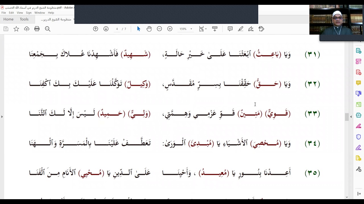Screen dimensions: 364x204
Task: Click the Save file icon
Action: tap(6, 29)
